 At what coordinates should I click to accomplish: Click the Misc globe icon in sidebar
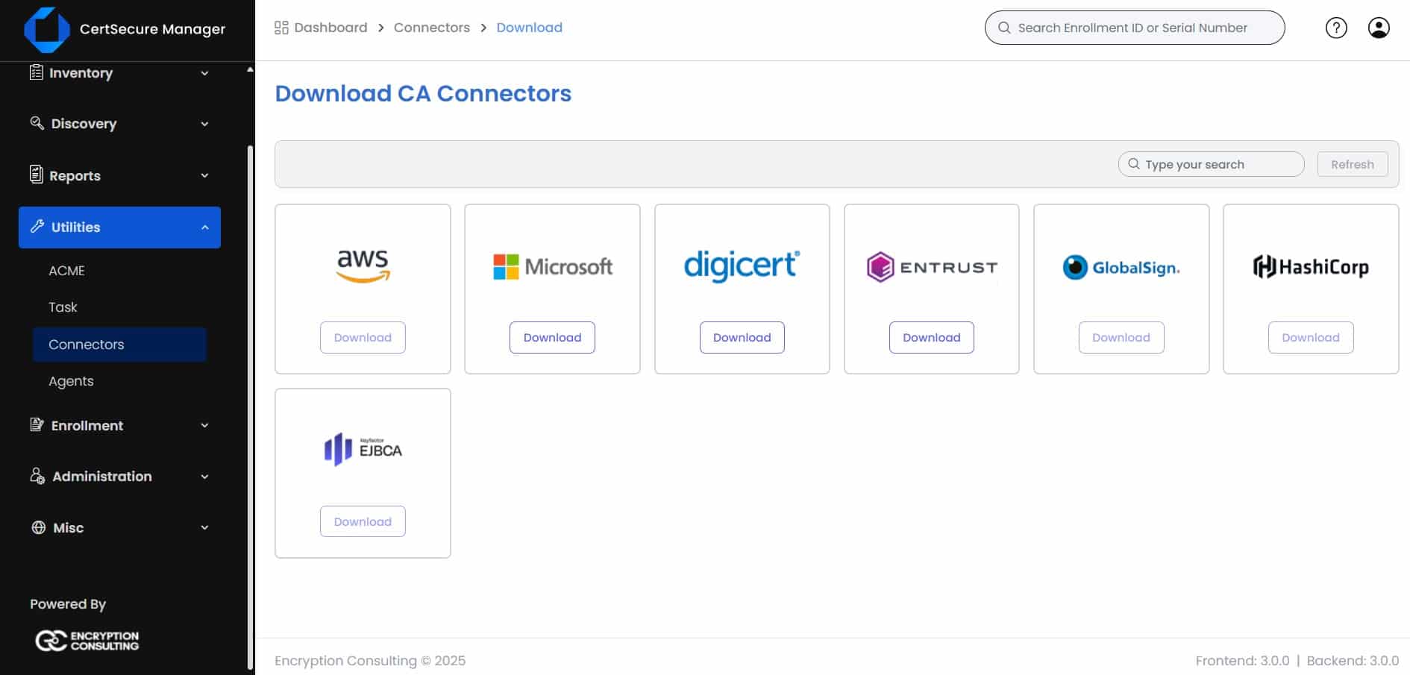coord(39,527)
